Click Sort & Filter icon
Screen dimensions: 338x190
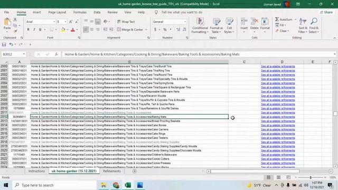[x=303, y=22]
